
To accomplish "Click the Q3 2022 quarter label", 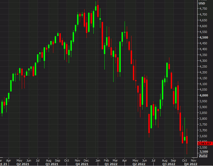I will click(x=169, y=164).
